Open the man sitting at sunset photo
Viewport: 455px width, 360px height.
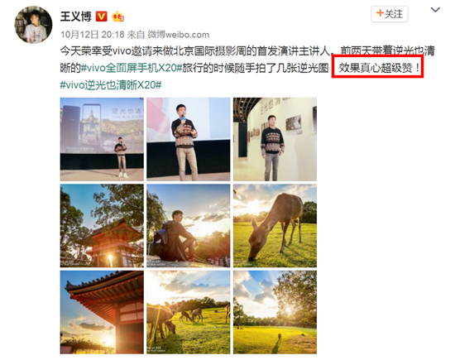click(189, 226)
